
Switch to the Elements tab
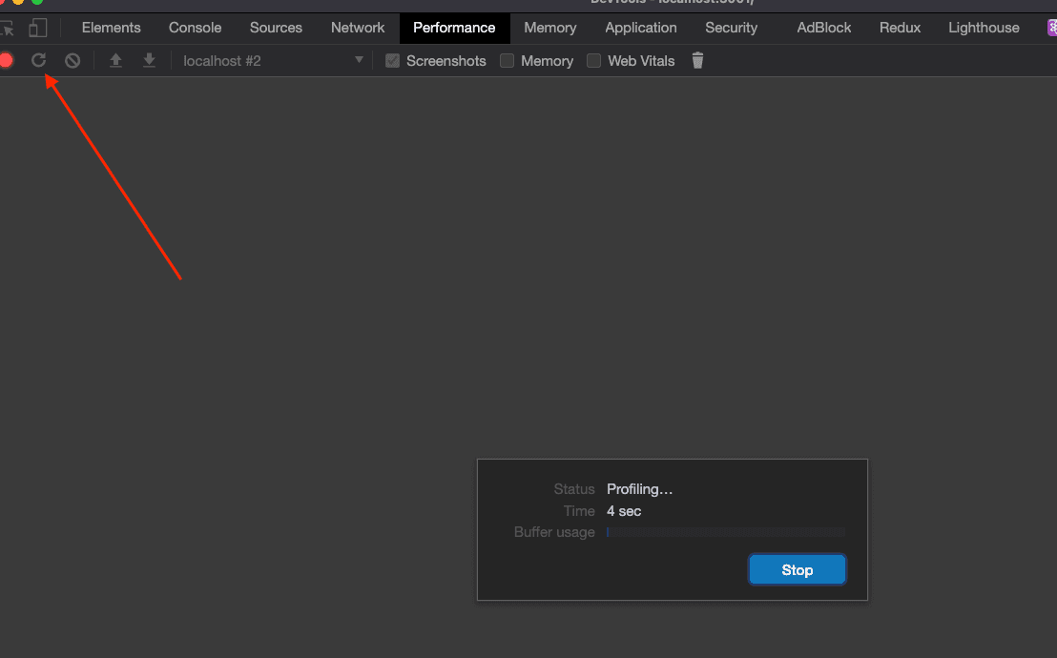click(x=112, y=28)
